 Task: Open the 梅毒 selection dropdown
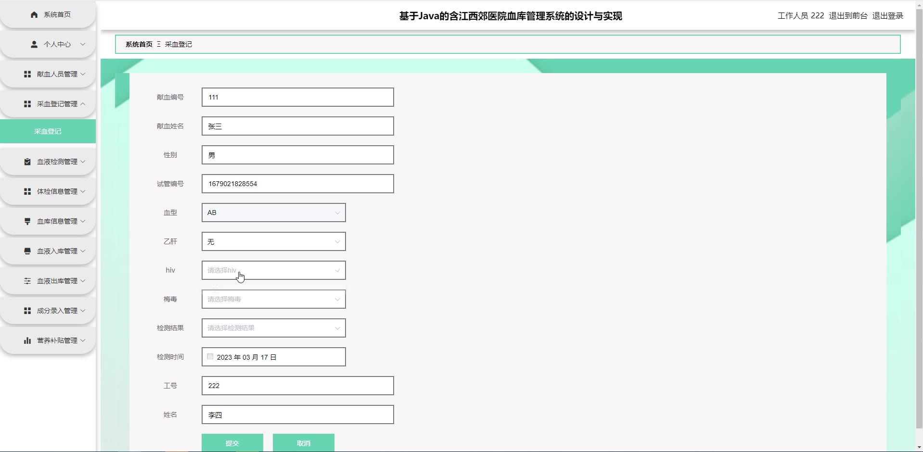click(273, 299)
